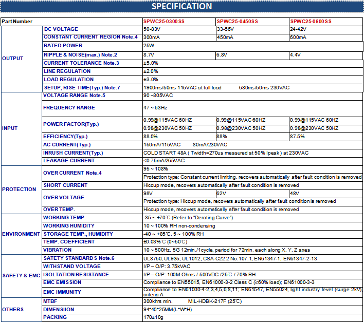
Task: Select the 8.7V ripple value cell
Action: pos(149,54)
